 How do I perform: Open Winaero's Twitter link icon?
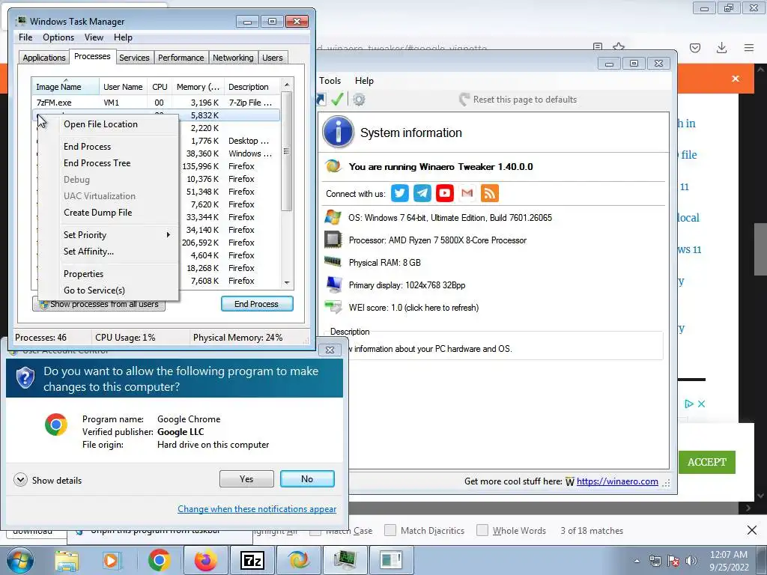[x=400, y=193]
